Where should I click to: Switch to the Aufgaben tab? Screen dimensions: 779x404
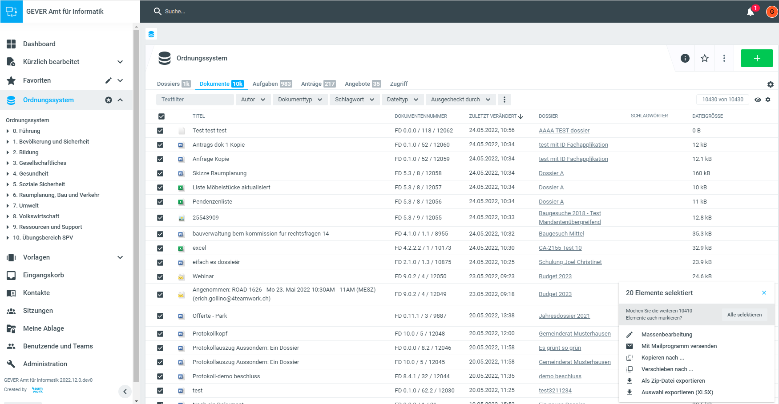coord(272,84)
